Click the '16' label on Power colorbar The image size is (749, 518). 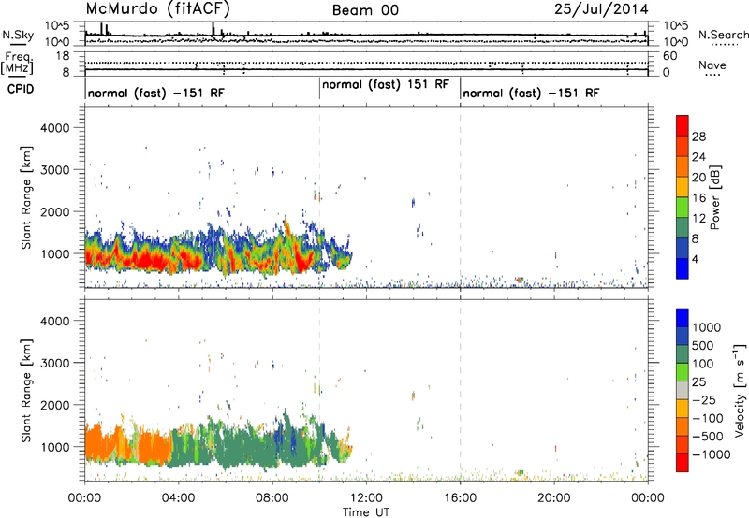tap(698, 198)
